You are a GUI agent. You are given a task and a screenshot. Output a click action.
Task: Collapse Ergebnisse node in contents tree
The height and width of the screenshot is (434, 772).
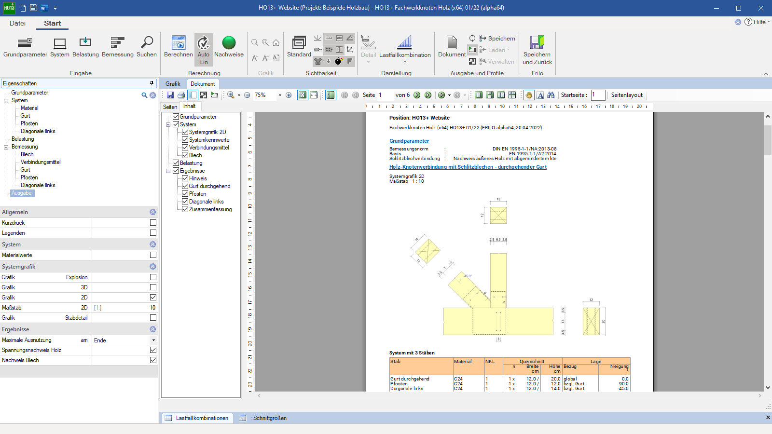point(168,171)
